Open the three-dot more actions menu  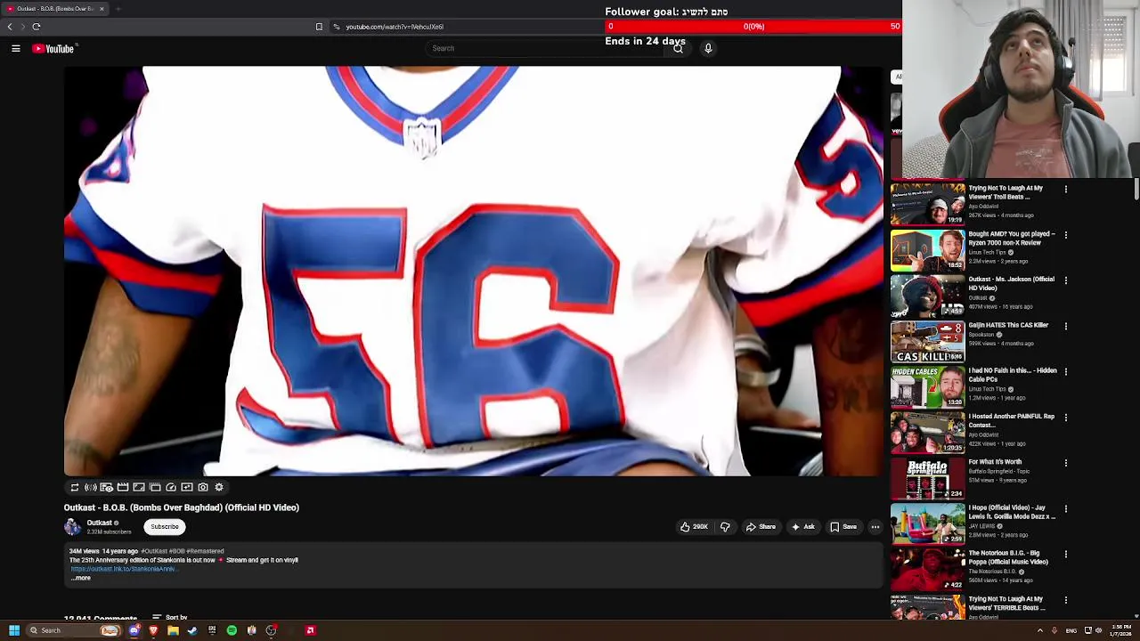(875, 527)
